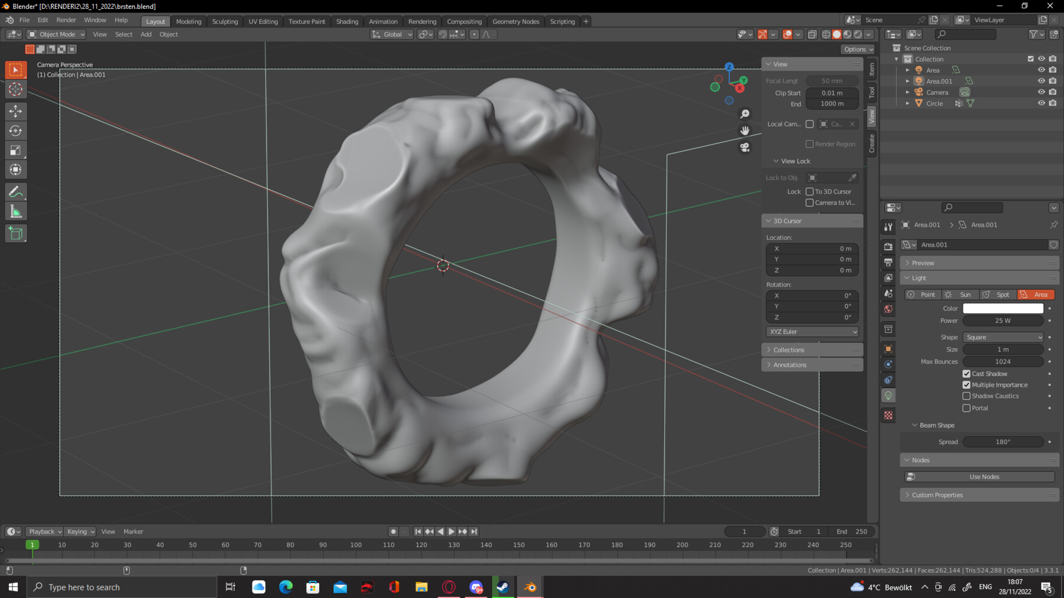Select the Measure tool
This screenshot has width=1064, height=598.
[x=15, y=210]
